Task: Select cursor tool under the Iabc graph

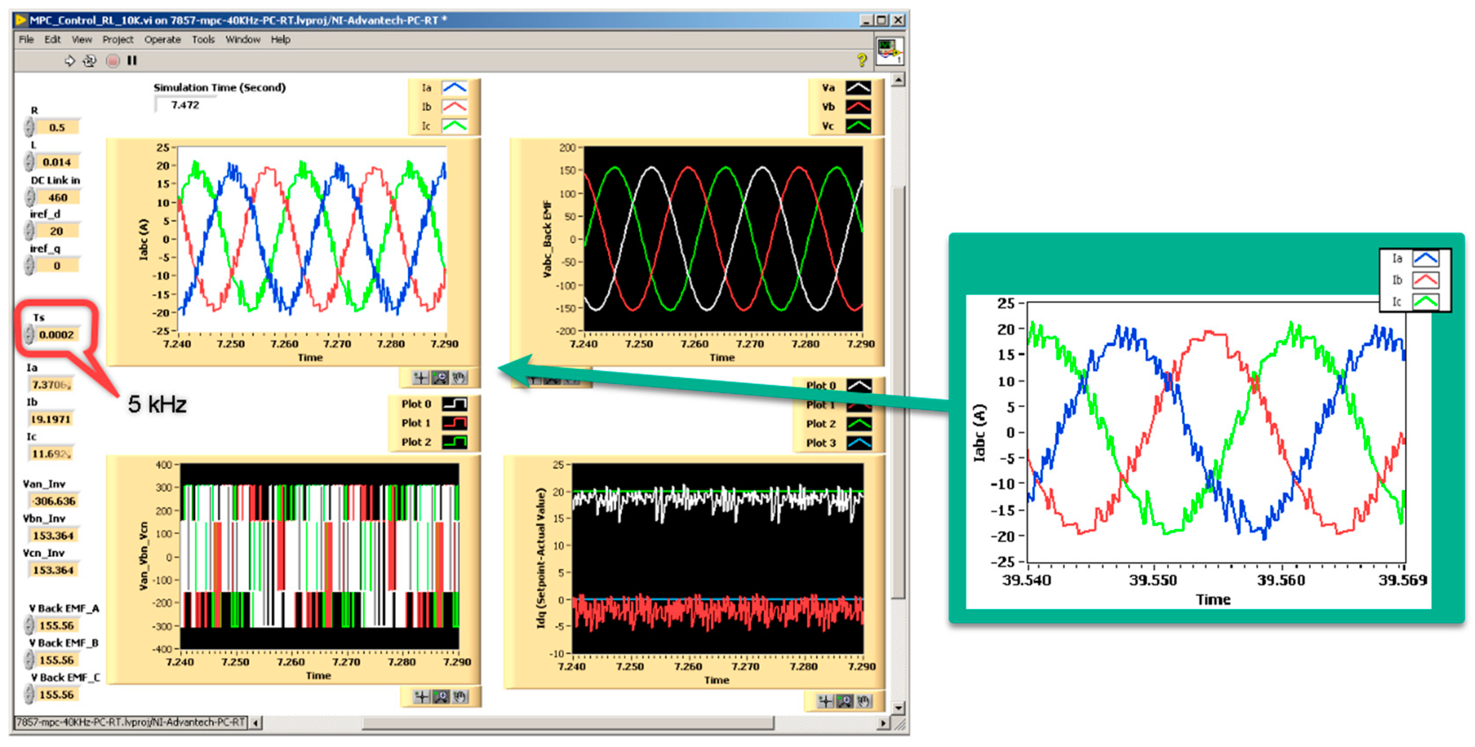Action: (421, 377)
